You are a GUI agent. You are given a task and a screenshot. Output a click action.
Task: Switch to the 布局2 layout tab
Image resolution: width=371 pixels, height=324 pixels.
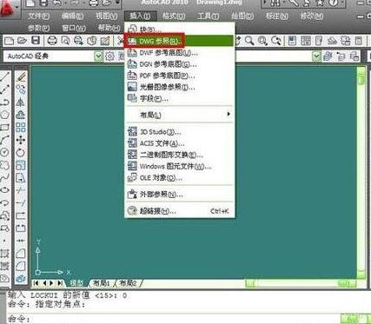[x=128, y=283]
